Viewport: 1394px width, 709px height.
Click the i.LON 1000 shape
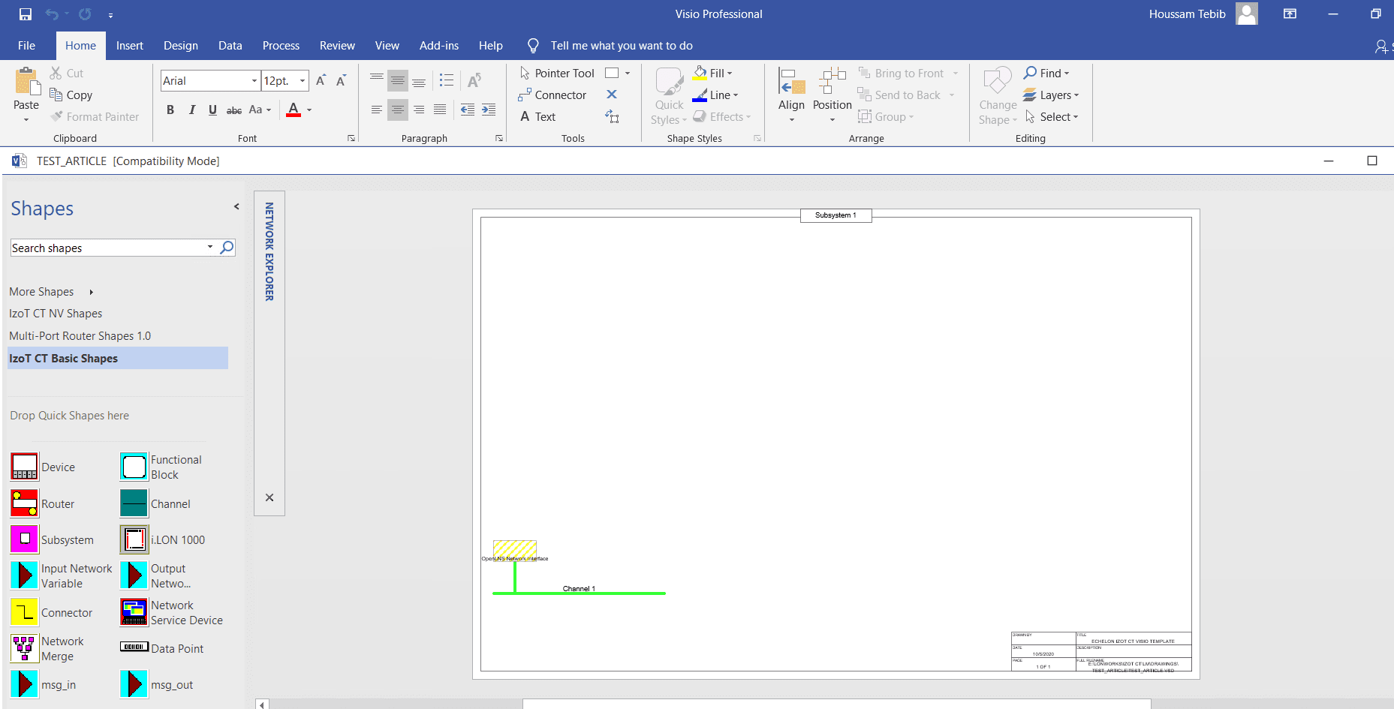pos(134,539)
